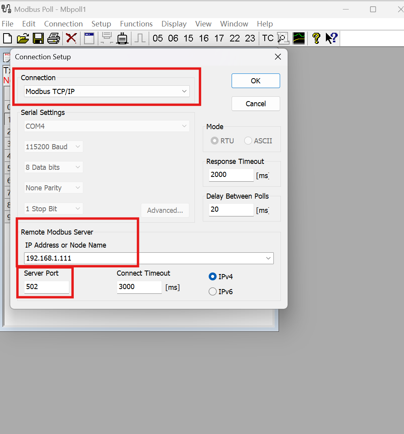Select function 05 in toolbar

tap(158, 38)
